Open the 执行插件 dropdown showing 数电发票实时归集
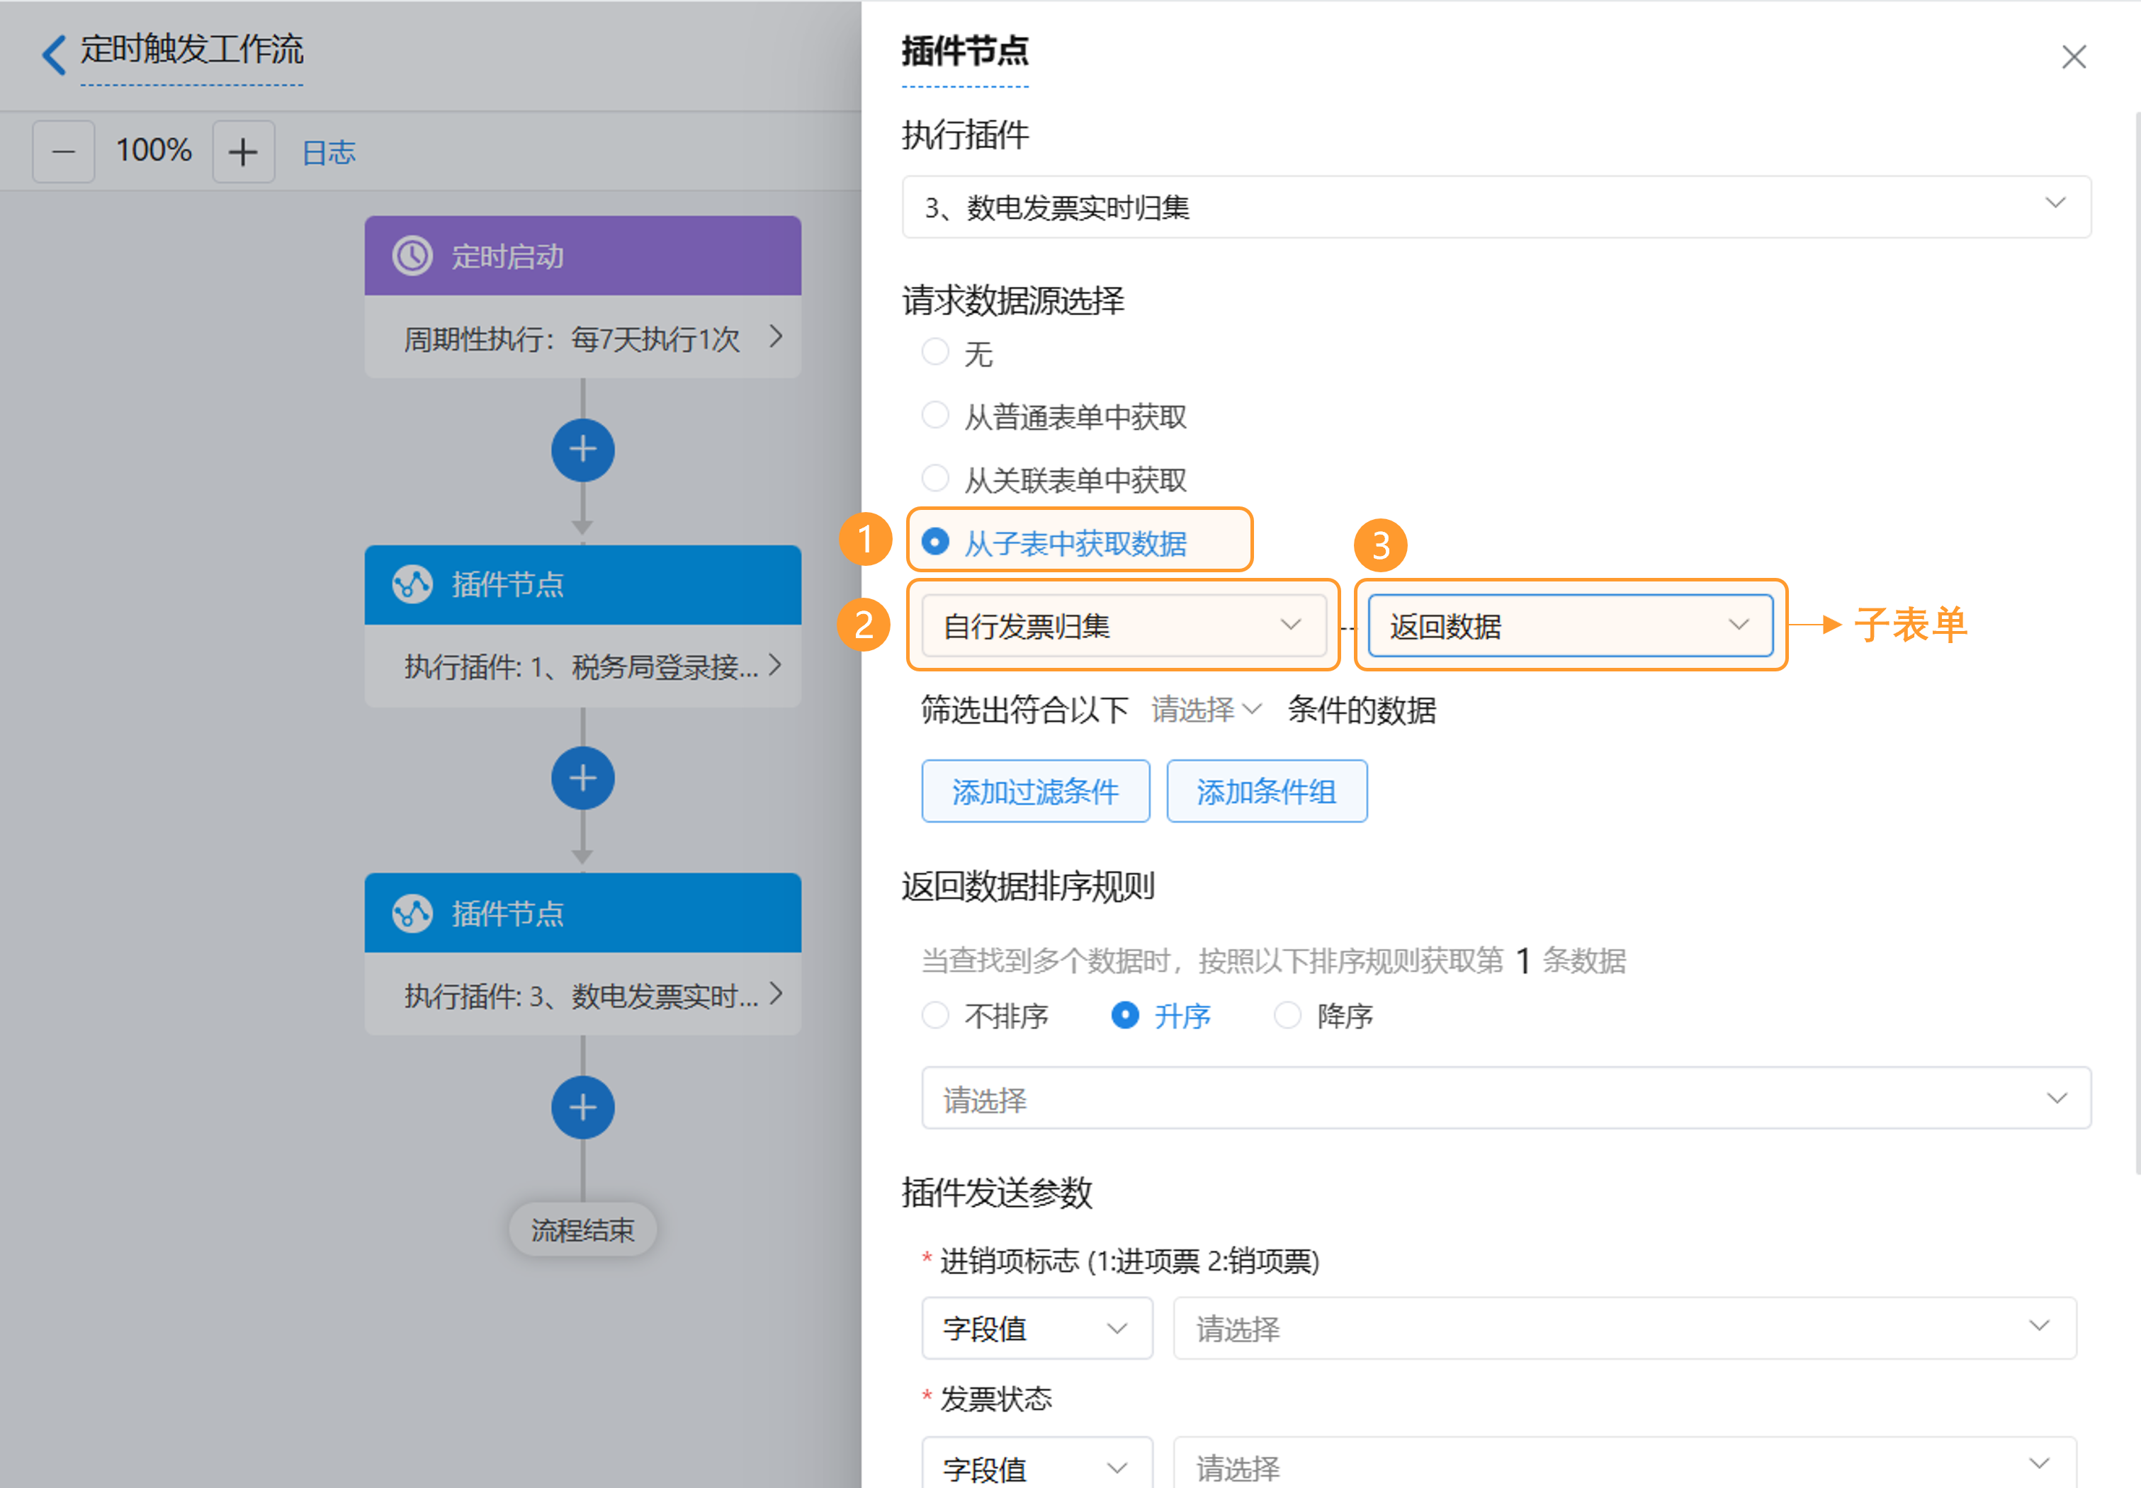Viewport: 2141px width, 1488px height. pyautogui.click(x=1495, y=206)
